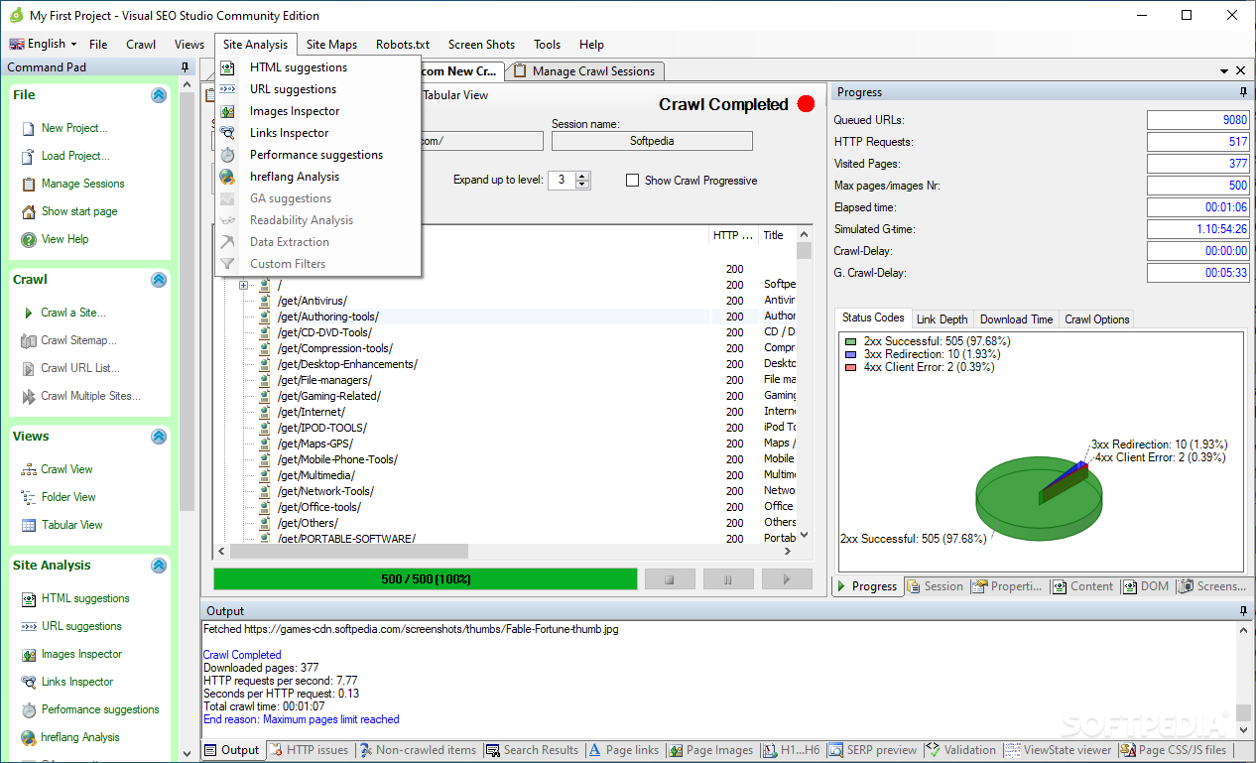Click Images Inspector icon in Command Pad
The width and height of the screenshot is (1256, 763).
click(29, 654)
